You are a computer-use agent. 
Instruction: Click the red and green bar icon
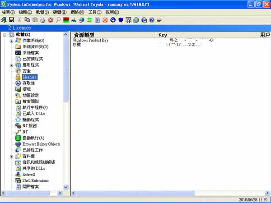pyautogui.click(x=66, y=20)
